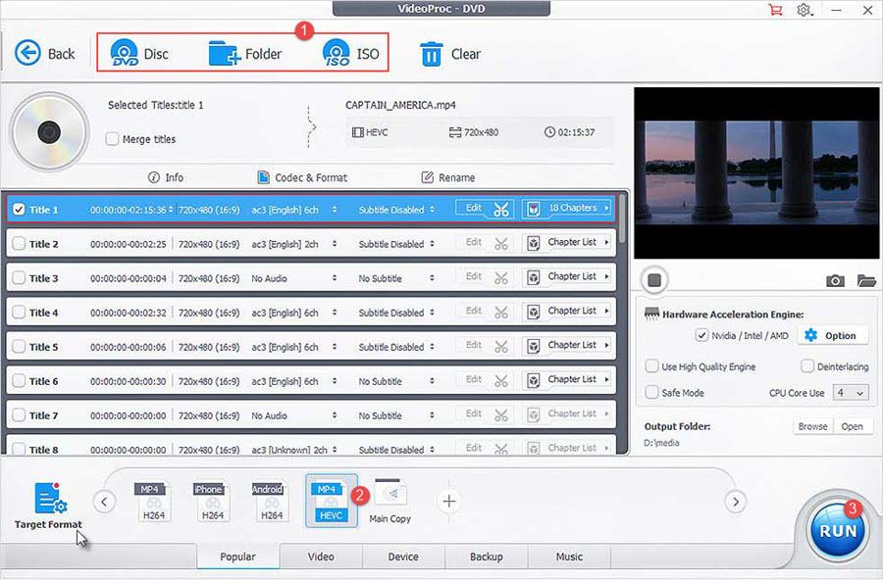Screen dimensions: 883x580
Task: Open the CPU Core Use dropdown
Action: [851, 393]
